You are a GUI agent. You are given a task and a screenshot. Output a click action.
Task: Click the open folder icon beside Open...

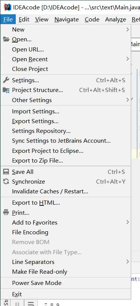6,39
